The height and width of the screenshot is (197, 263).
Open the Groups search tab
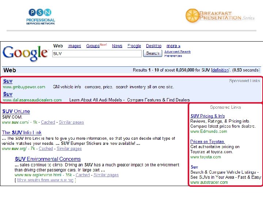[x=93, y=46]
